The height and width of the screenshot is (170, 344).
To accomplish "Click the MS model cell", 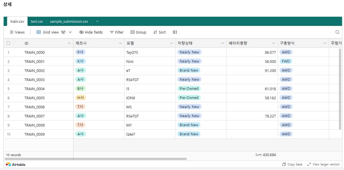I will (150, 107).
